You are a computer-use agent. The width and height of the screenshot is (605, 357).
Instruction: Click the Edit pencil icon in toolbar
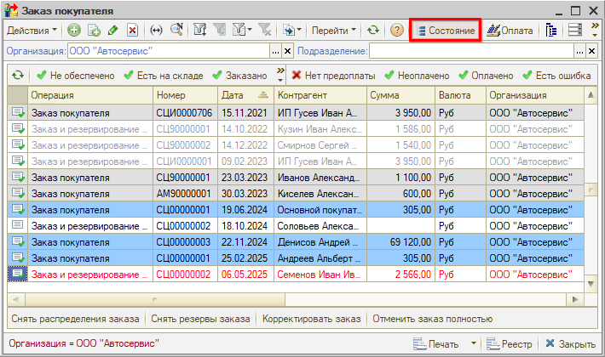pos(112,31)
